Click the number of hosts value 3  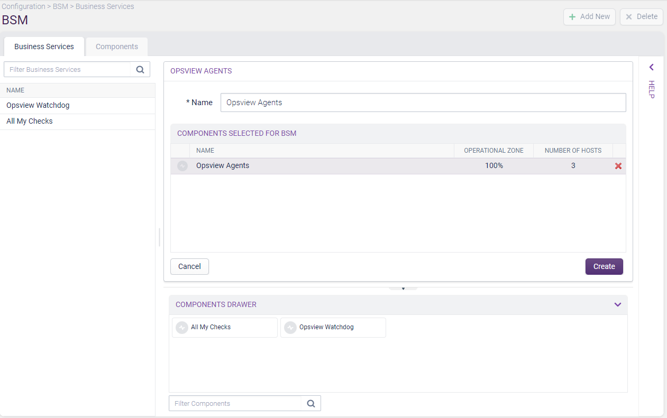tap(573, 166)
